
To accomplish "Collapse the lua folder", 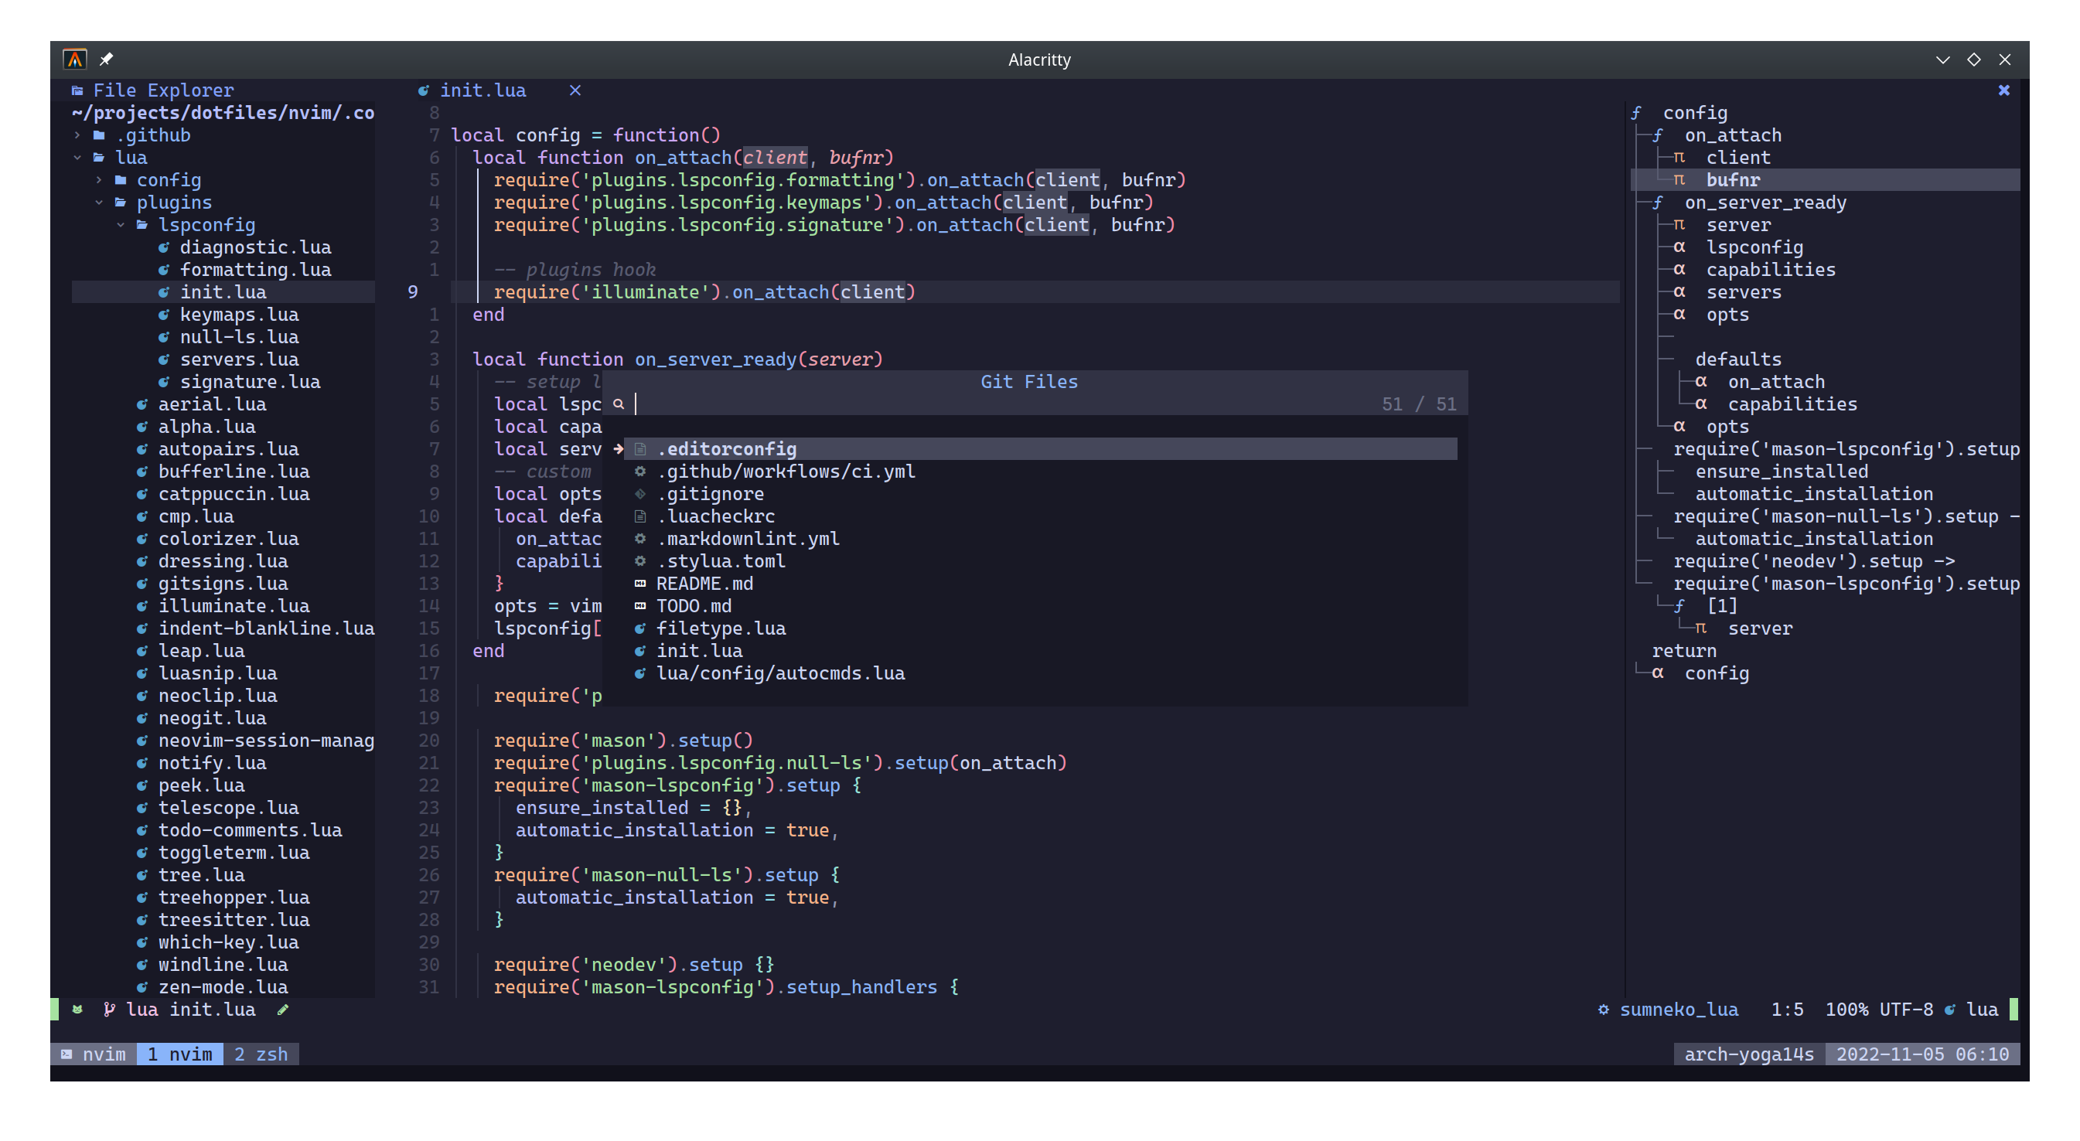I will coord(77,158).
